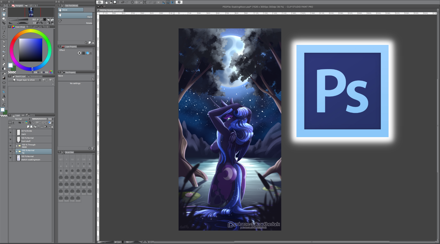Toggle Snap to Special Ruler in command bar
Viewport: 440px width, 244px height.
[168, 2]
